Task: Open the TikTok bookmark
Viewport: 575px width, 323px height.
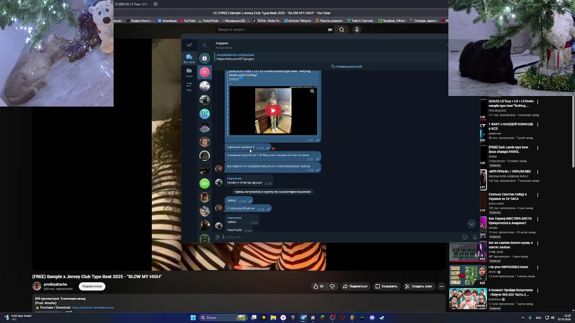Action: click(266, 21)
